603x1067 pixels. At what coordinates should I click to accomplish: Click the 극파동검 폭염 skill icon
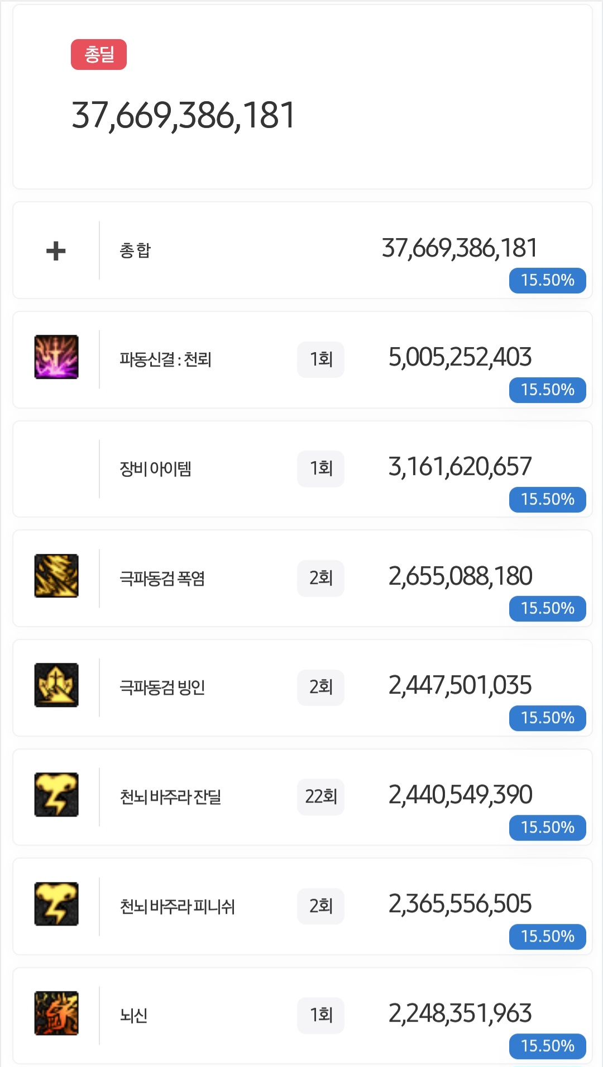click(x=56, y=576)
